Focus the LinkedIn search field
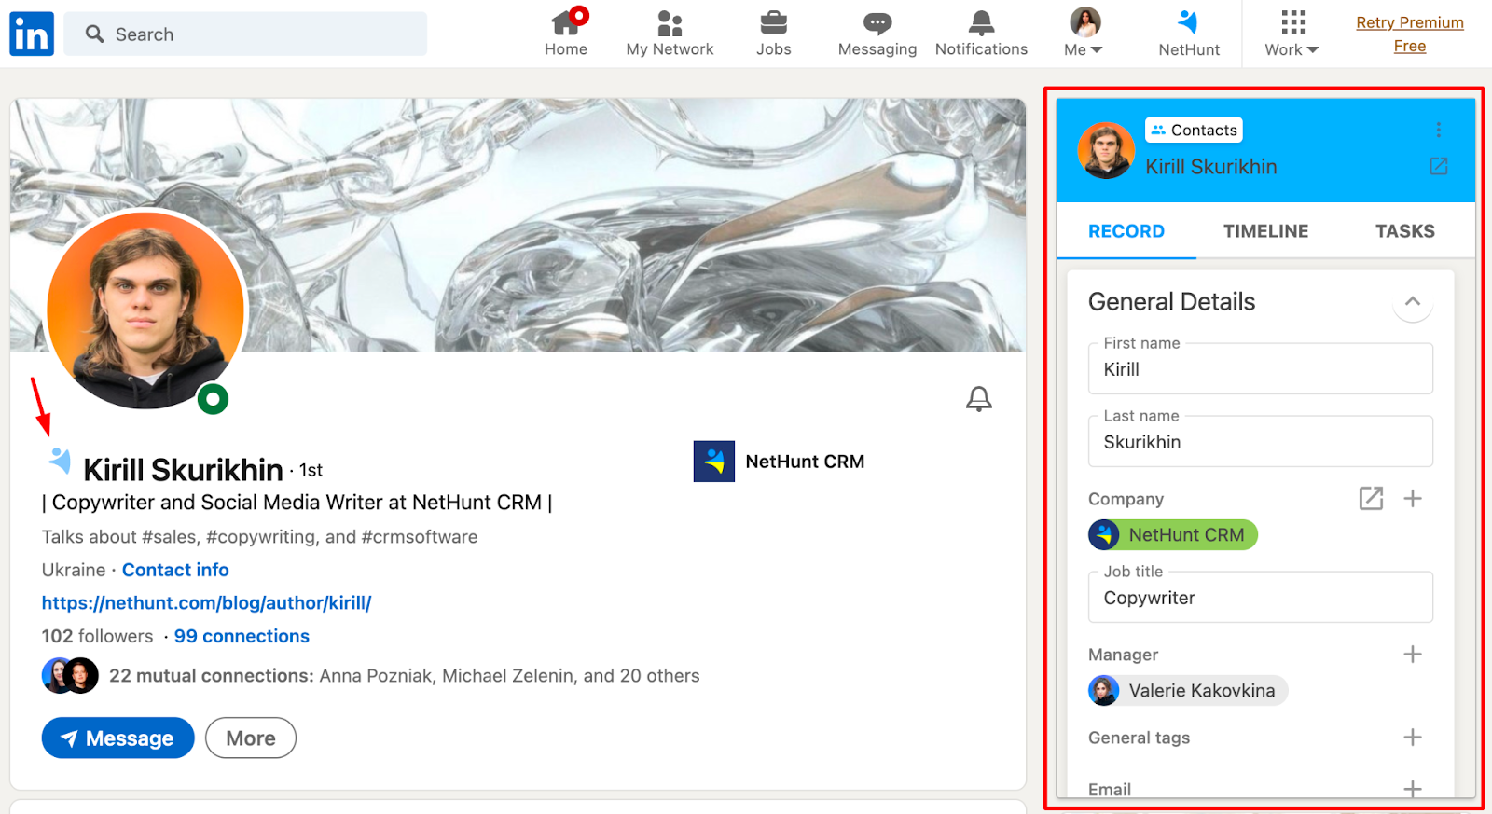Viewport: 1492px width, 814px height. (x=245, y=34)
